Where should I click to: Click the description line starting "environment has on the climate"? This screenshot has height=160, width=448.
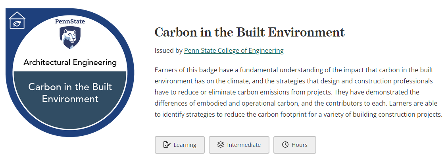(294, 81)
